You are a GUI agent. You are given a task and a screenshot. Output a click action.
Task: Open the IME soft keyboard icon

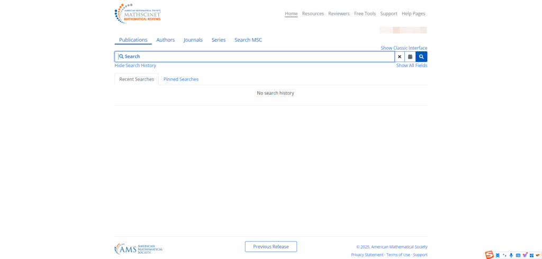518,255
